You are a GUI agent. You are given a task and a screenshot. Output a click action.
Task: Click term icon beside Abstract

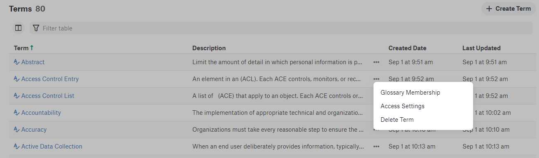click(x=16, y=62)
